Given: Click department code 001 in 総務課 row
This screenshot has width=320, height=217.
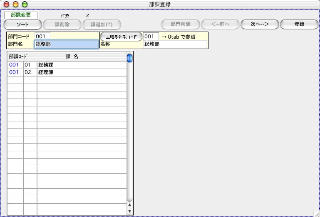Looking at the screenshot, I should (x=15, y=65).
